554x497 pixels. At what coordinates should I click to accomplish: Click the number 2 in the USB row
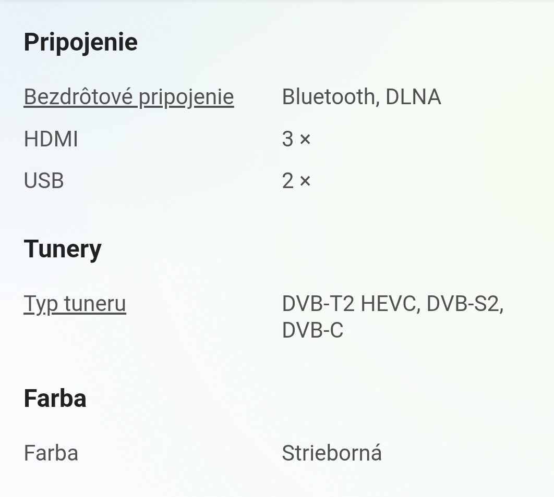click(287, 181)
